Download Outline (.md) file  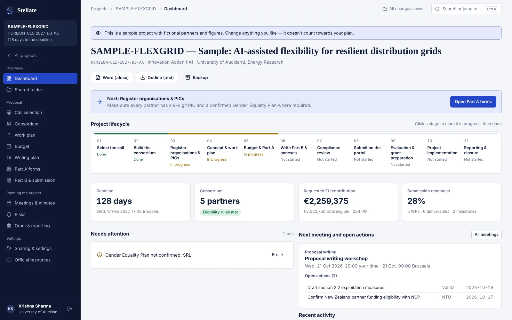click(x=157, y=77)
